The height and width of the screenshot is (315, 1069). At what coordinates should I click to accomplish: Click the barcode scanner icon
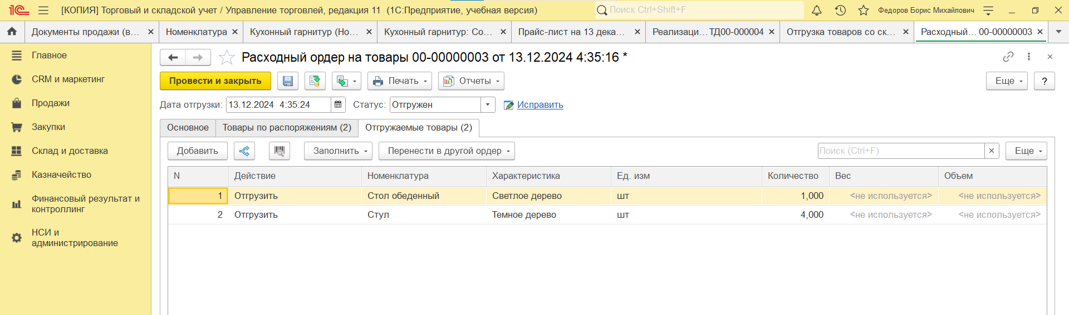279,151
